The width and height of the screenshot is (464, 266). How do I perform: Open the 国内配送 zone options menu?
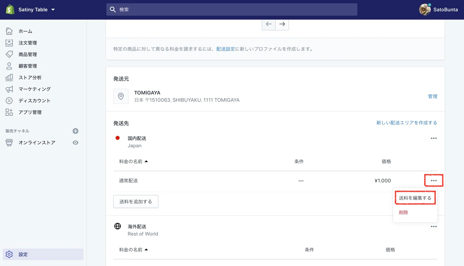click(x=434, y=138)
